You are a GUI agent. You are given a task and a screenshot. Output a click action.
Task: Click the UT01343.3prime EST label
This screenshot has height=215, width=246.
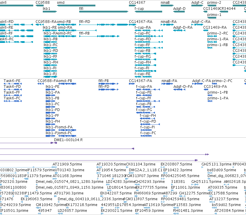coord(69,170)
